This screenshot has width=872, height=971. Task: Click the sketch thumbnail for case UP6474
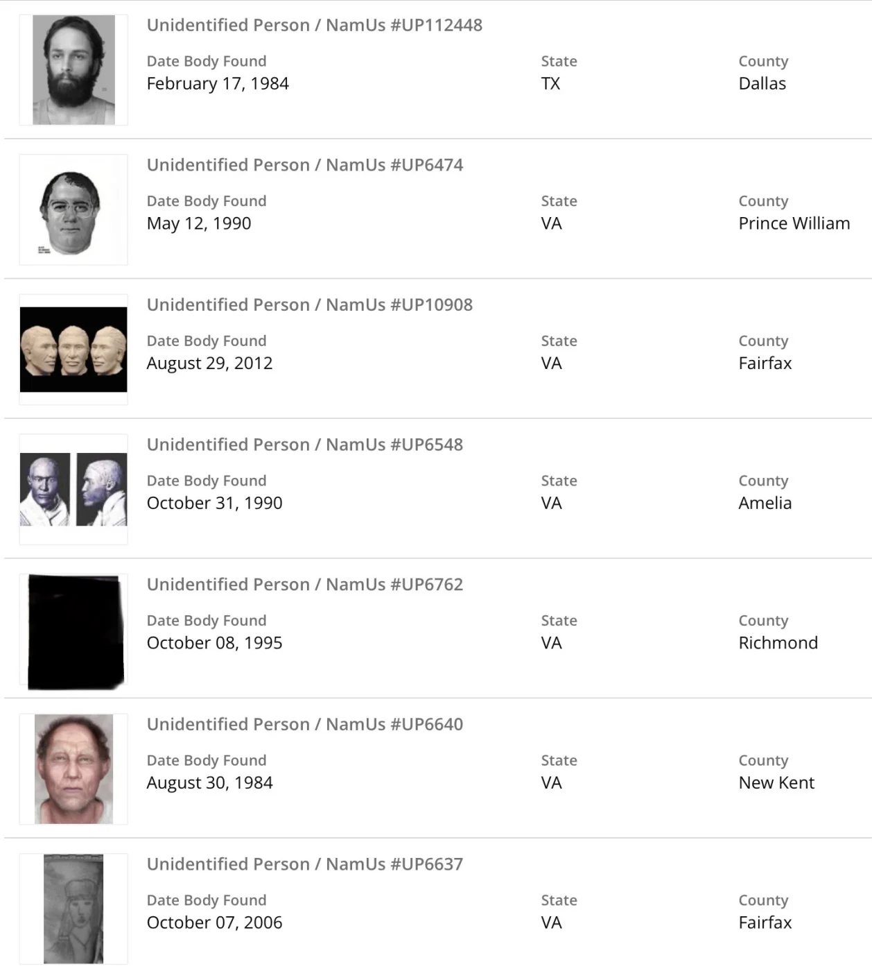(73, 210)
